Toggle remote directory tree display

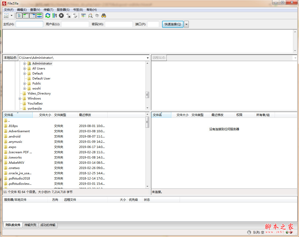click(x=33, y=16)
